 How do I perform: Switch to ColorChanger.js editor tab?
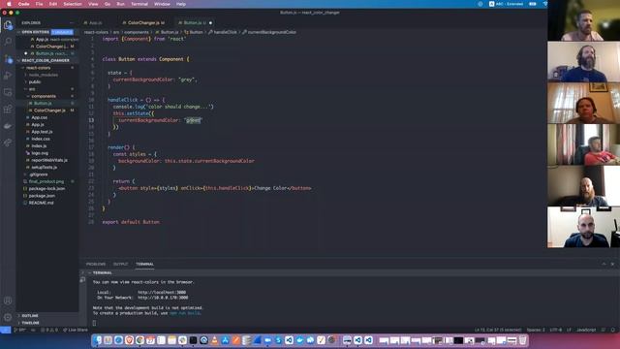click(x=146, y=23)
